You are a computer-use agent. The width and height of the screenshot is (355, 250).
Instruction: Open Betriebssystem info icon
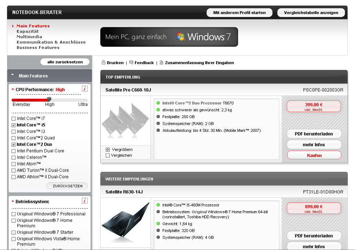click(85, 201)
